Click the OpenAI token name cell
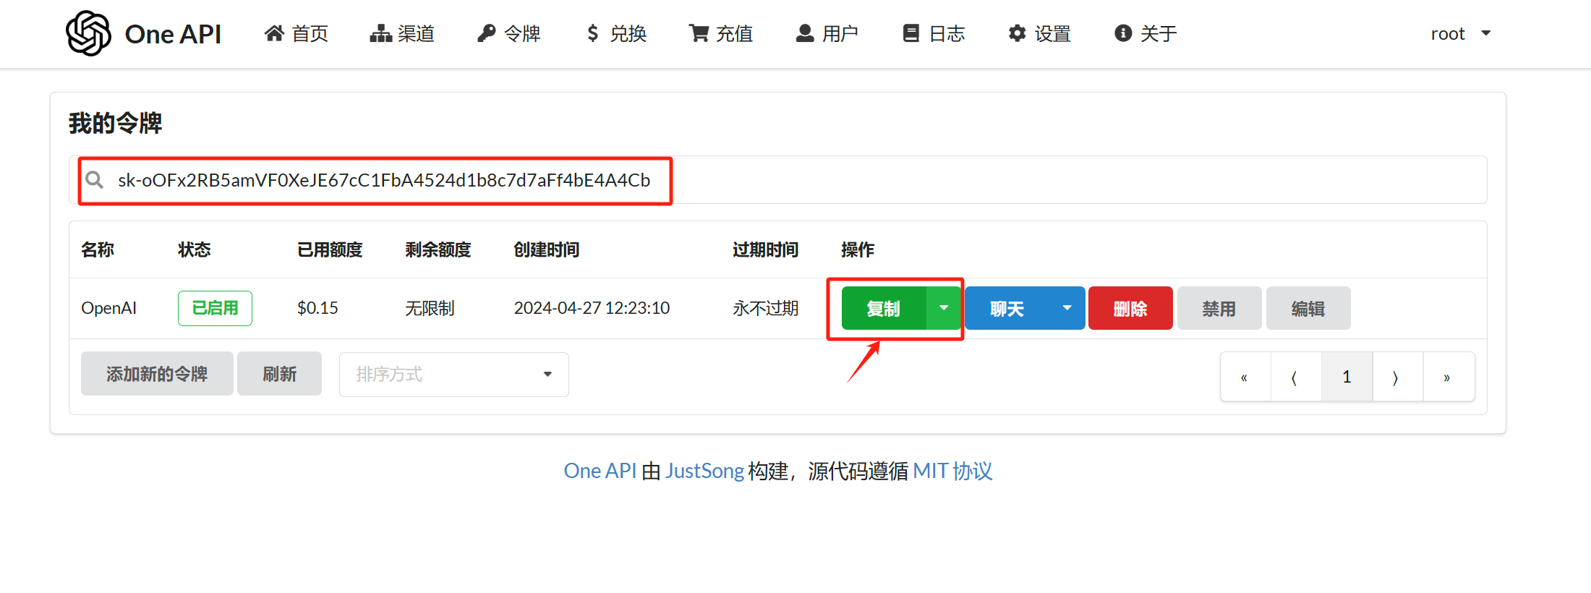The width and height of the screenshot is (1591, 593). click(x=108, y=308)
